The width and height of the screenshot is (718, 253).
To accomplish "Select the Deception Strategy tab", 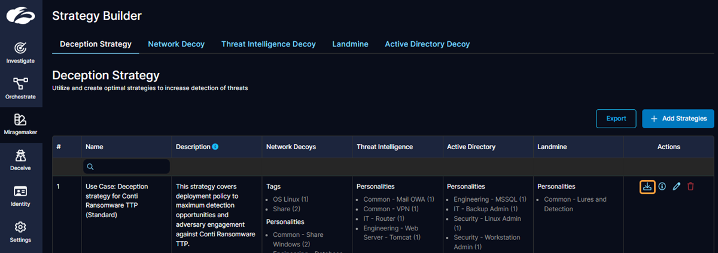I will 96,44.
